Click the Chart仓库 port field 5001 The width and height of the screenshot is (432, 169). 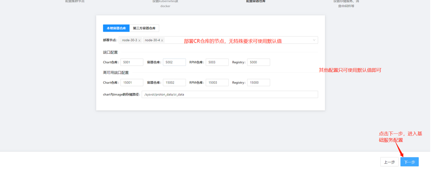[x=132, y=62]
